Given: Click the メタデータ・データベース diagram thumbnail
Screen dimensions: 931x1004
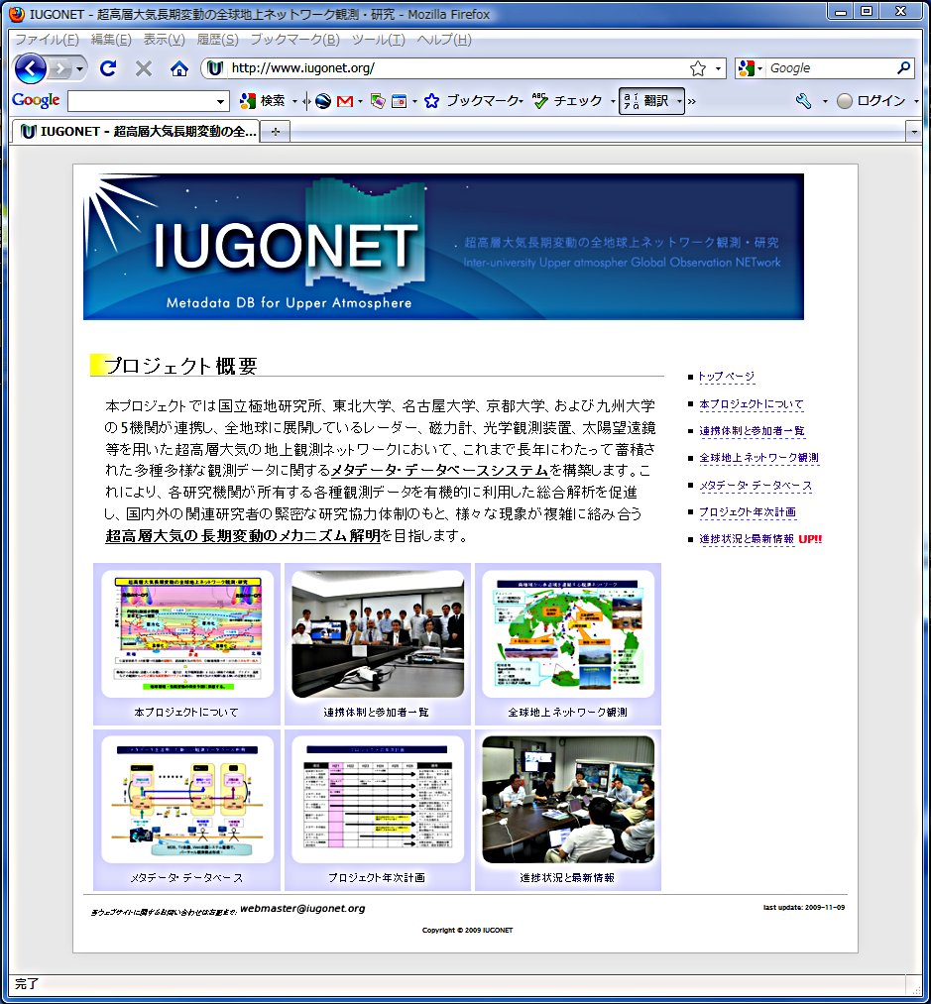Looking at the screenshot, I should point(187,799).
